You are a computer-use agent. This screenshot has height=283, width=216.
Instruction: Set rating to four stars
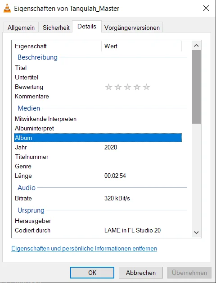pos(137,87)
